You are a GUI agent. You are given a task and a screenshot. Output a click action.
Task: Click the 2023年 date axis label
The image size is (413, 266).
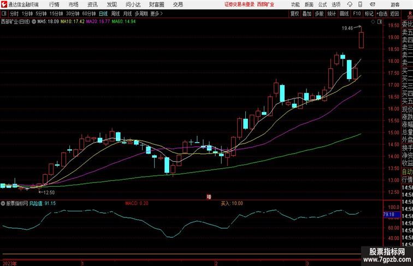(9, 263)
